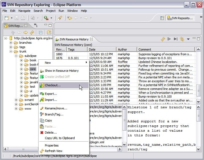Image resolution: width=204 pixels, height=160 pixels.
Task: Choose Refresh View in context menu
Action: 64,151
